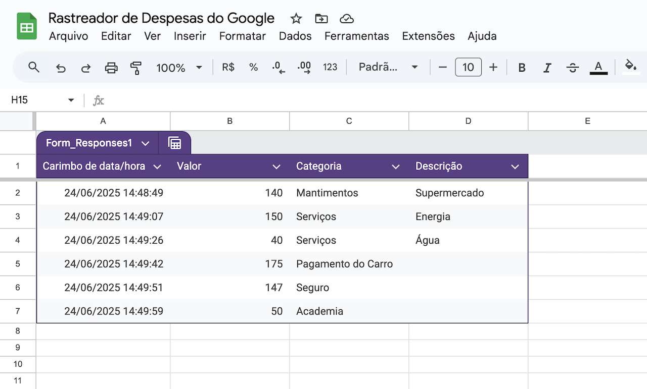The width and height of the screenshot is (647, 389).
Task: Select the paint format roller icon
Action: 136,68
